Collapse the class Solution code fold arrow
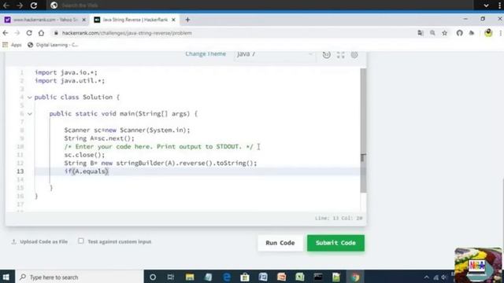This screenshot has width=504, height=283. coord(30,97)
